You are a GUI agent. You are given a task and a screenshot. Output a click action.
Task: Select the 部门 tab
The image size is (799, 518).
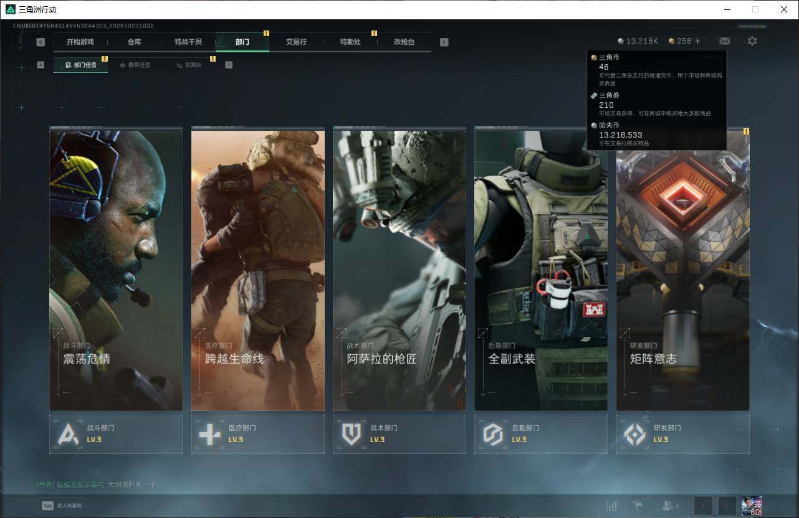242,42
